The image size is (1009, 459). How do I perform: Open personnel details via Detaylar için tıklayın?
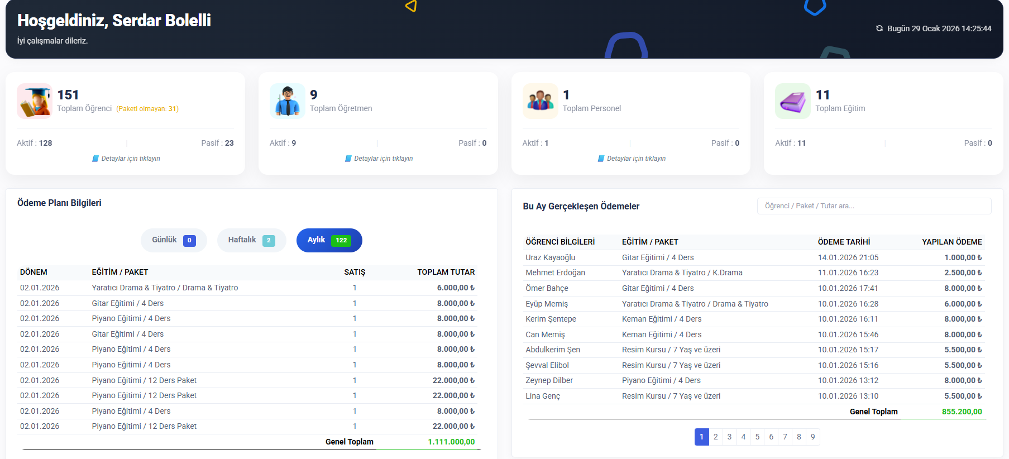636,159
